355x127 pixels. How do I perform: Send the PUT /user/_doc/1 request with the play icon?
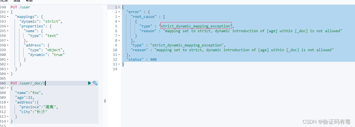click(90, 83)
